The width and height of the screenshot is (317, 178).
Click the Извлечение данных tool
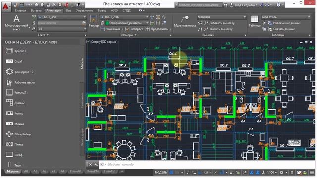(x=284, y=23)
